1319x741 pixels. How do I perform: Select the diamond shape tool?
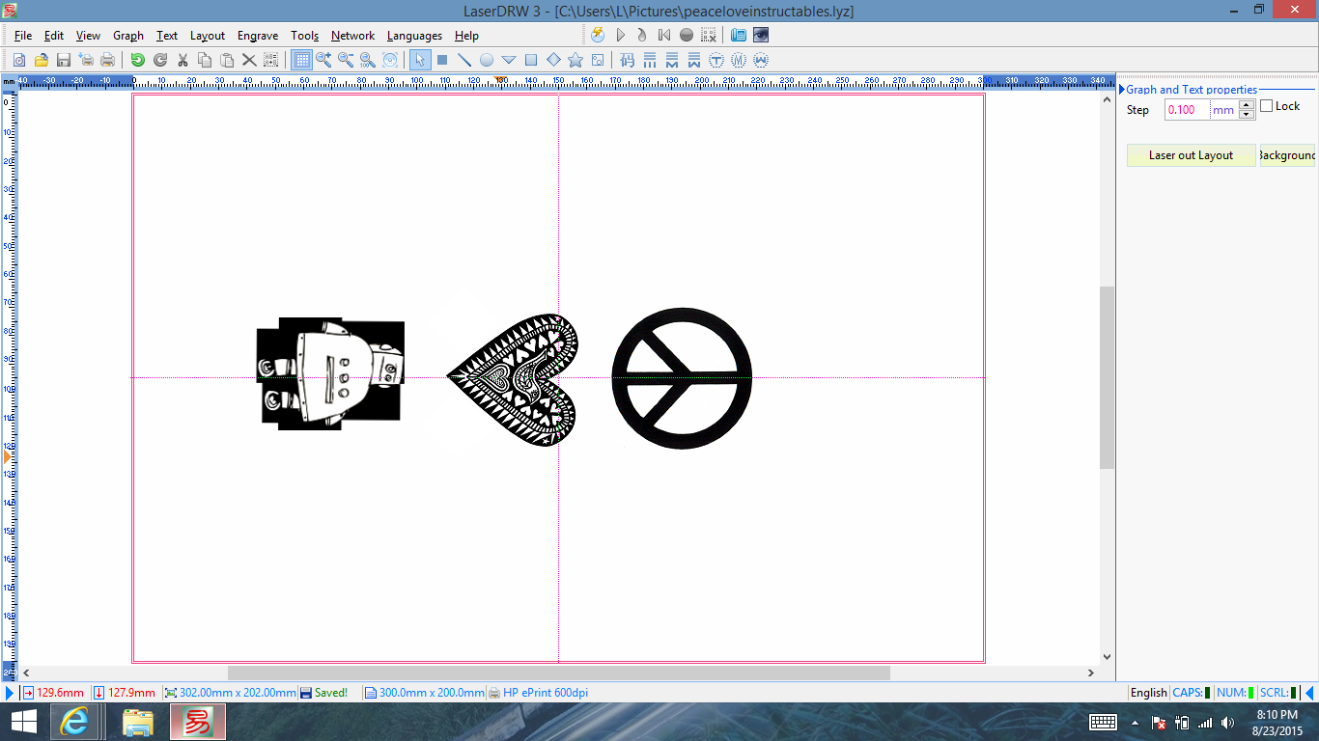pyautogui.click(x=553, y=60)
